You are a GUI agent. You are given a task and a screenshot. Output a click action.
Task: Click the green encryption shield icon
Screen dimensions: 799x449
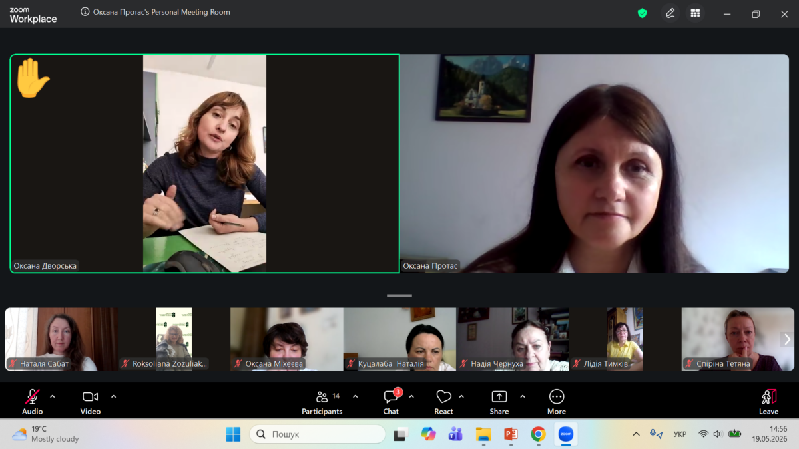point(642,13)
